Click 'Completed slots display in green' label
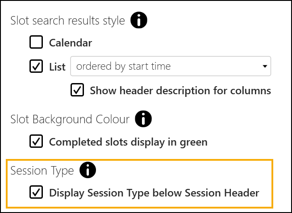This screenshot has width=292, height=213. 128,142
